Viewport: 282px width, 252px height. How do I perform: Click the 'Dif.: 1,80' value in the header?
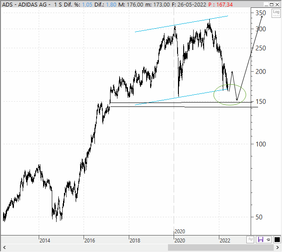coord(105,4)
